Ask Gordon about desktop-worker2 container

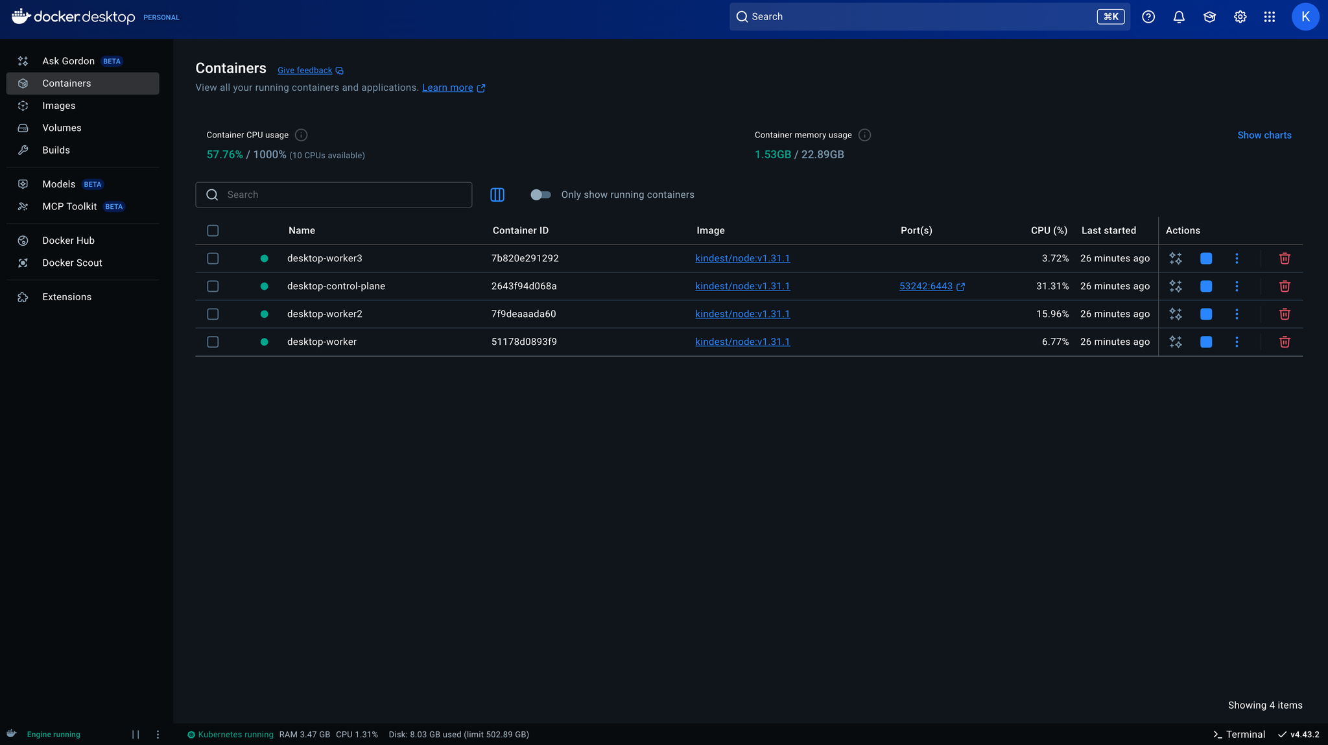click(x=1176, y=314)
